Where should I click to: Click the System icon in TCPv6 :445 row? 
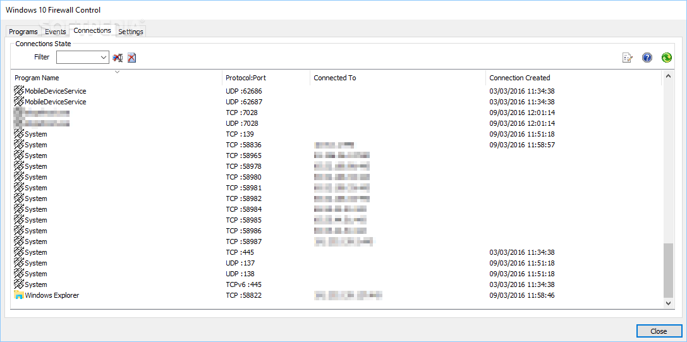(19, 284)
